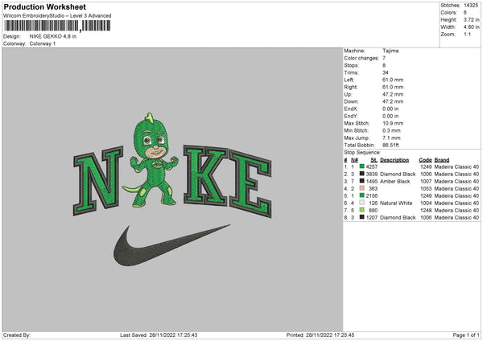The width and height of the screenshot is (483, 341).
Task: Click the green letter N in the design
Action: [98, 181]
